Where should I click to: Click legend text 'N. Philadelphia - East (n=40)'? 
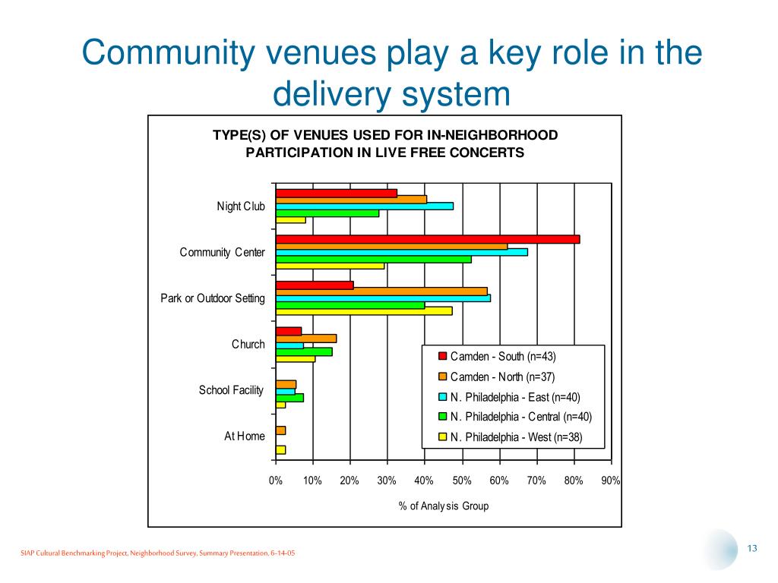click(x=515, y=397)
